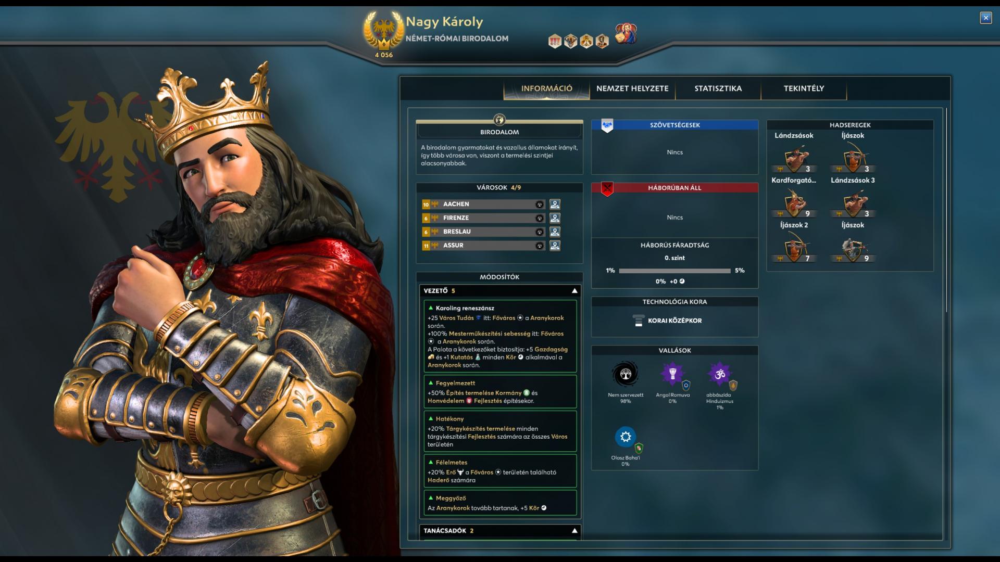Viewport: 1000px width, 562px height.
Task: Open the Statisztika tab
Action: pyautogui.click(x=718, y=88)
